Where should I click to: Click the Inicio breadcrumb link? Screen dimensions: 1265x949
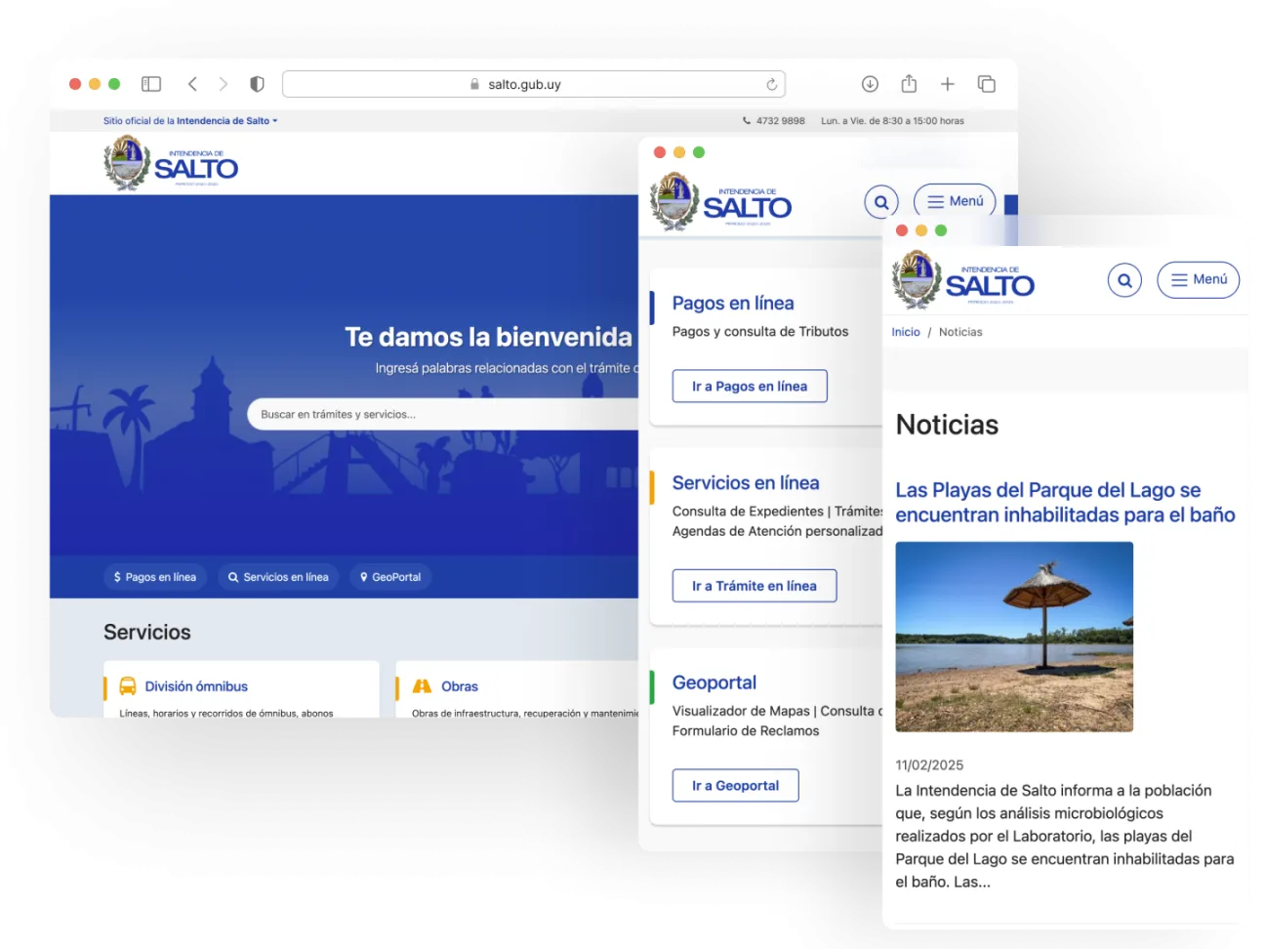click(x=905, y=332)
